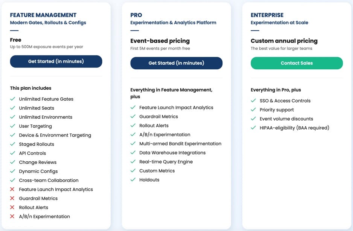Click checkmark icon beside Unlimited Feature Gates
This screenshot has height=231, width=353.
point(12,99)
